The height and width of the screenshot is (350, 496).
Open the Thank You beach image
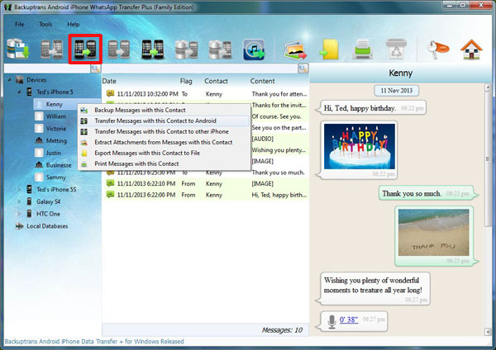click(433, 232)
